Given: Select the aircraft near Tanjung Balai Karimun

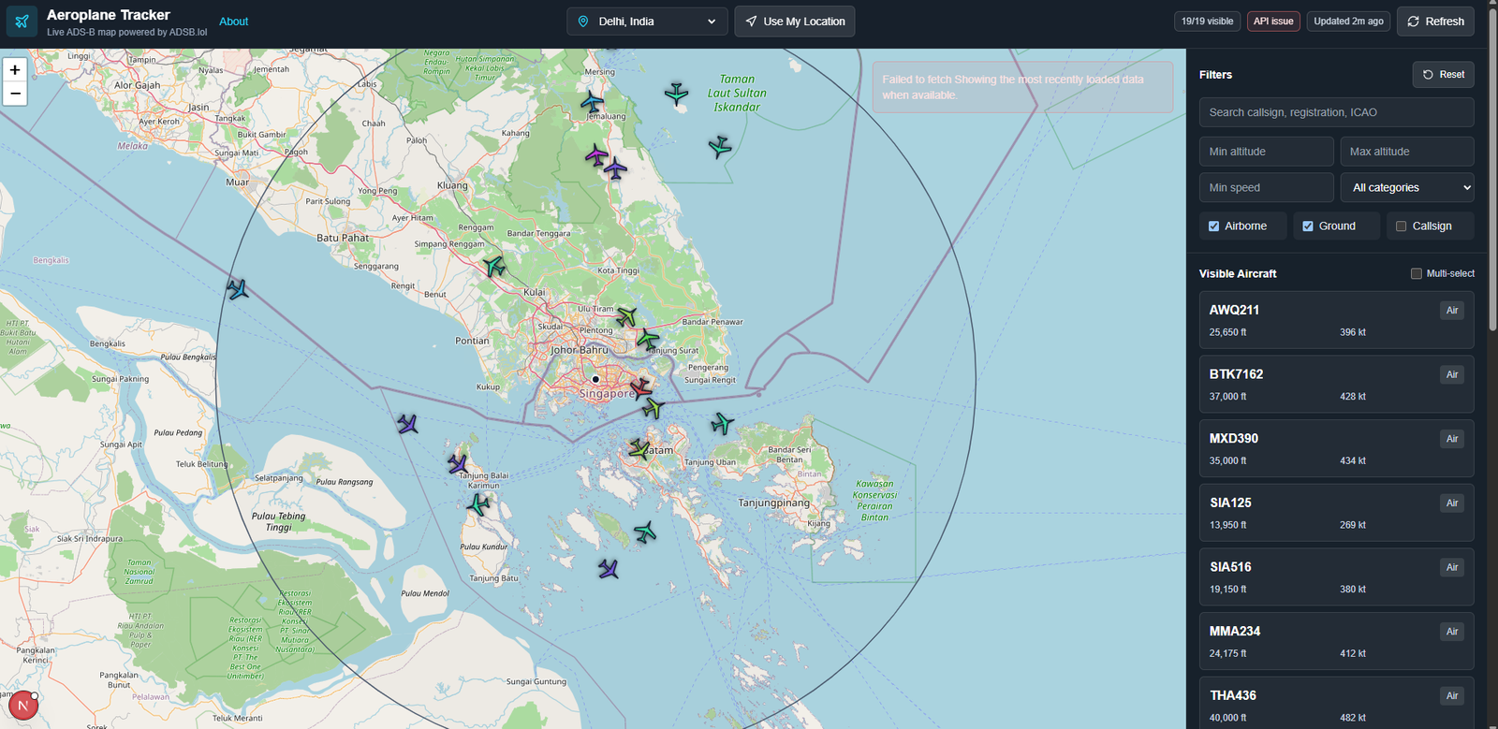Looking at the screenshot, I should (x=458, y=463).
